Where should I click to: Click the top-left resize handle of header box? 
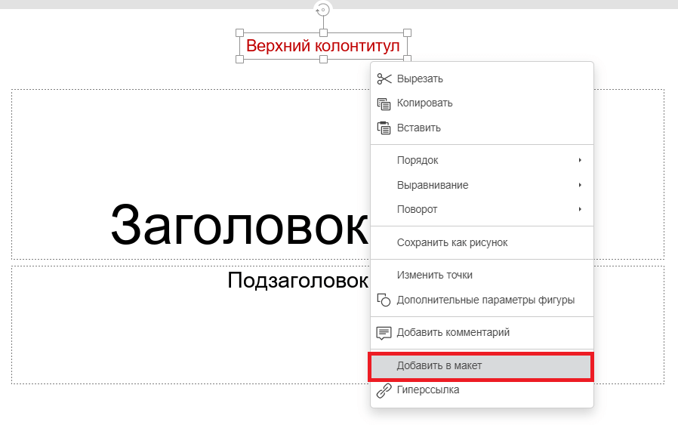tap(240, 33)
